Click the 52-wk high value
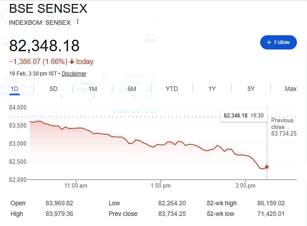 (x=271, y=203)
